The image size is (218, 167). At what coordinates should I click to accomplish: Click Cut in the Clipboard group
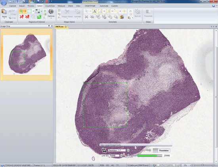pos(12,11)
